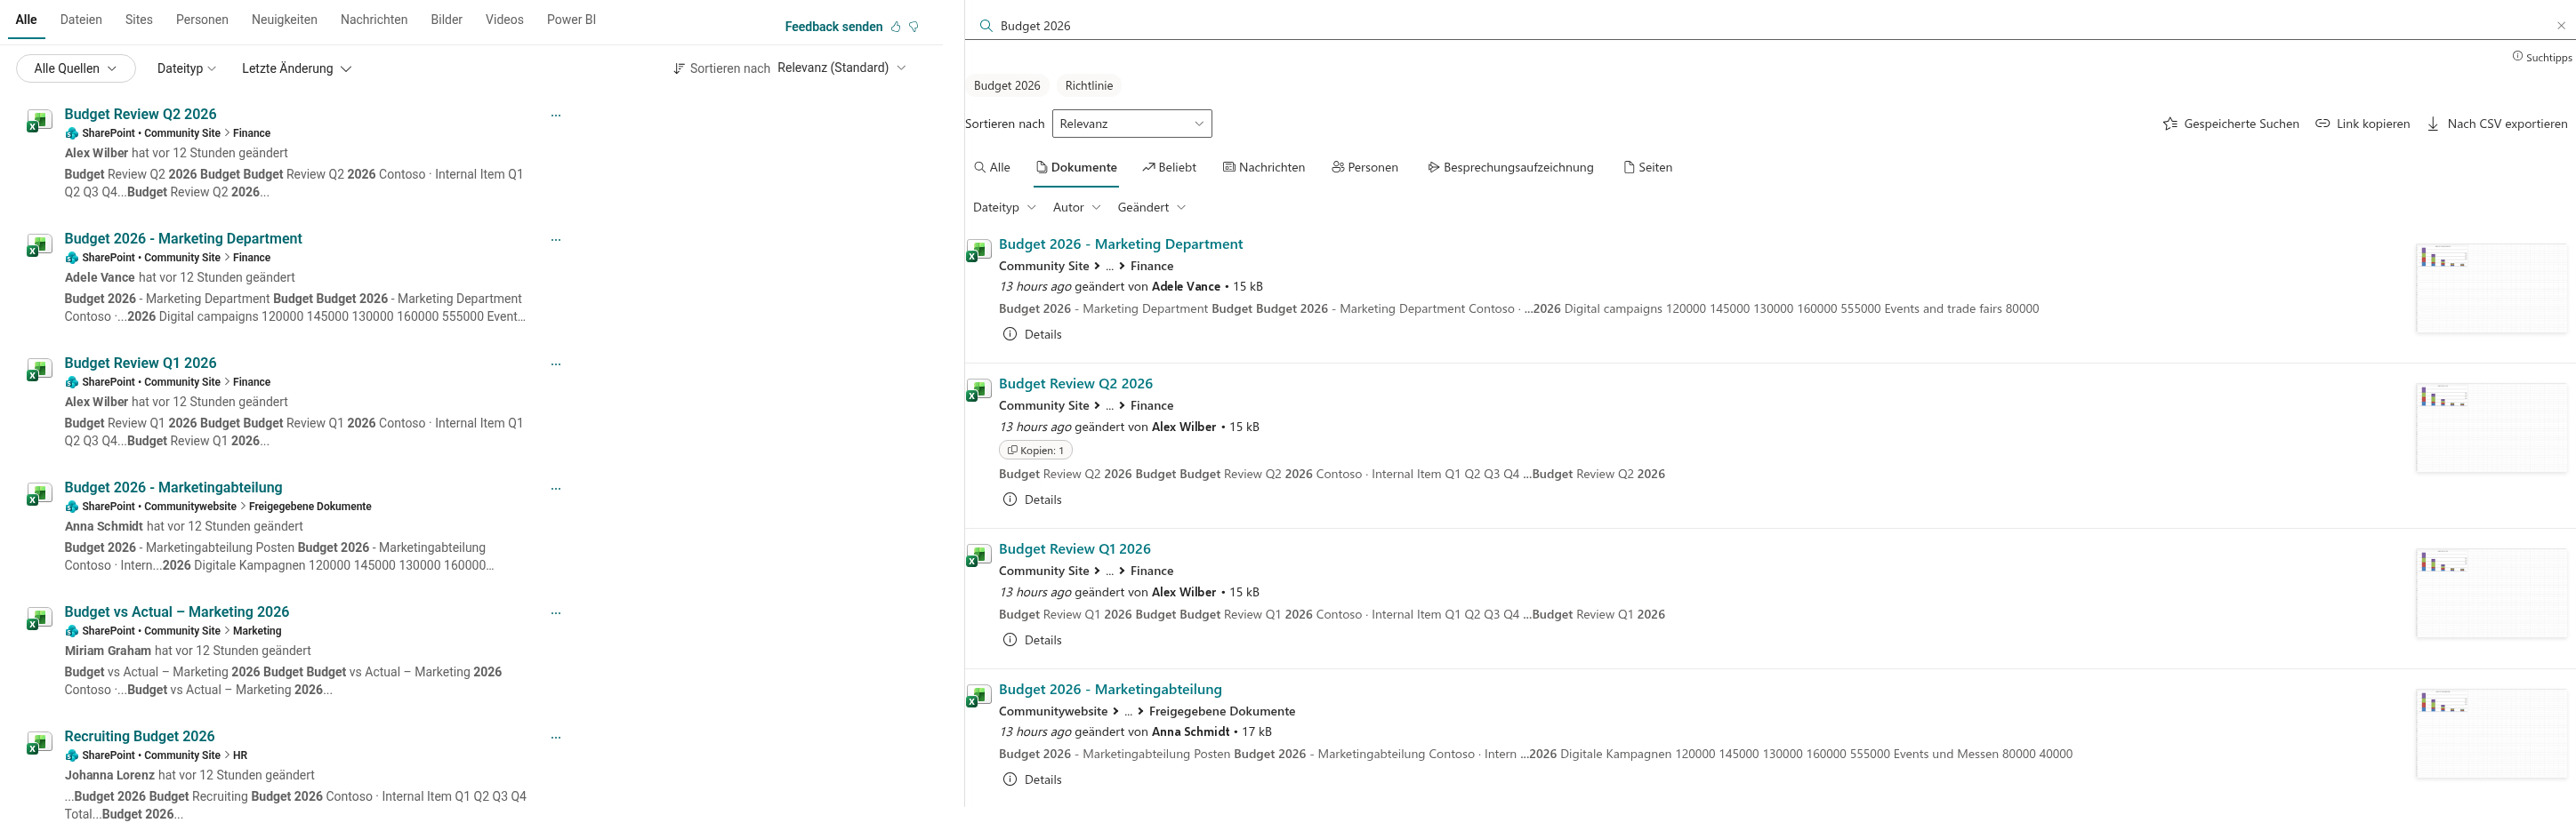Open thumbnail preview of Budget Review Q1 2026
Image resolution: width=2576 pixels, height=823 pixels.
tap(2491, 594)
